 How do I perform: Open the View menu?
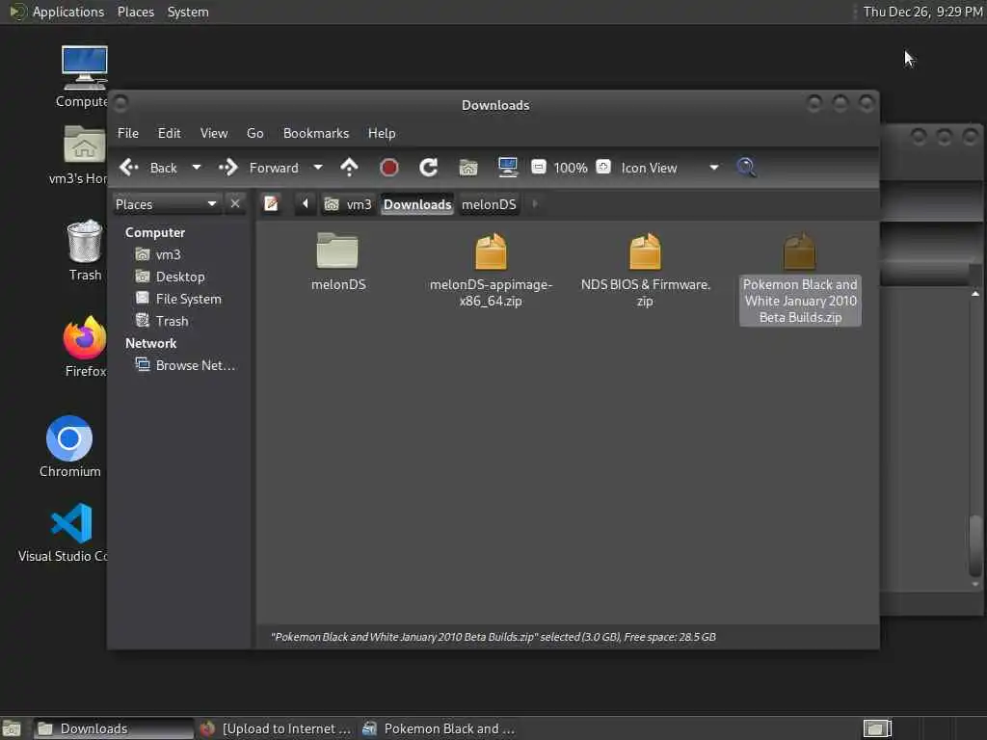(214, 133)
